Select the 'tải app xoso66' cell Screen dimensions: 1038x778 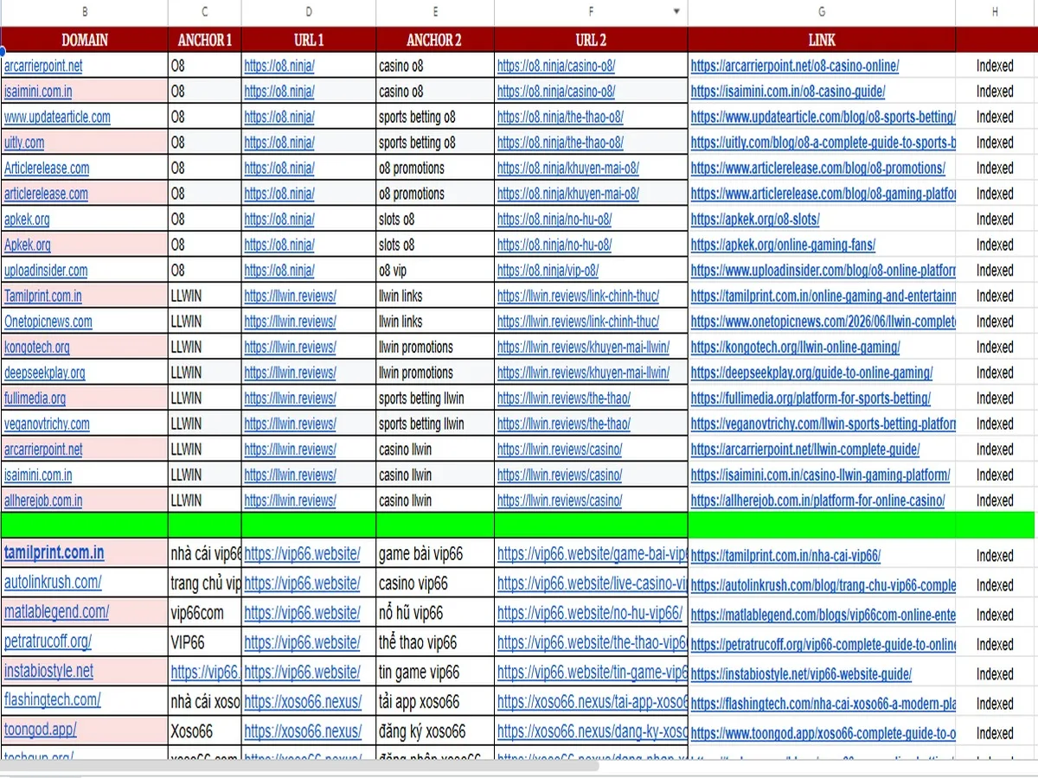click(x=435, y=701)
